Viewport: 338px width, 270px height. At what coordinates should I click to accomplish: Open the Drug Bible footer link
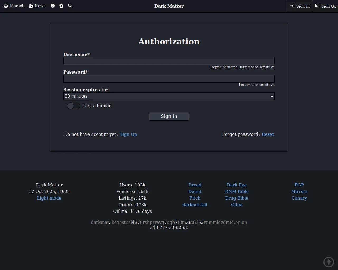click(237, 198)
